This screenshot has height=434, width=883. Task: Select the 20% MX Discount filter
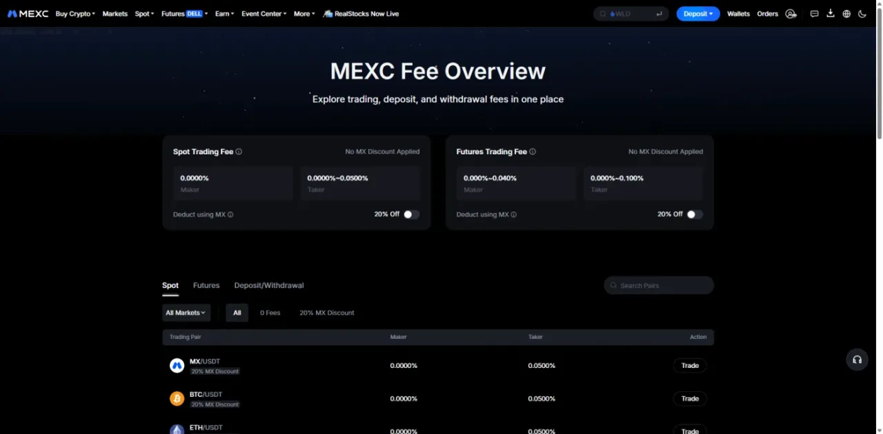click(327, 313)
